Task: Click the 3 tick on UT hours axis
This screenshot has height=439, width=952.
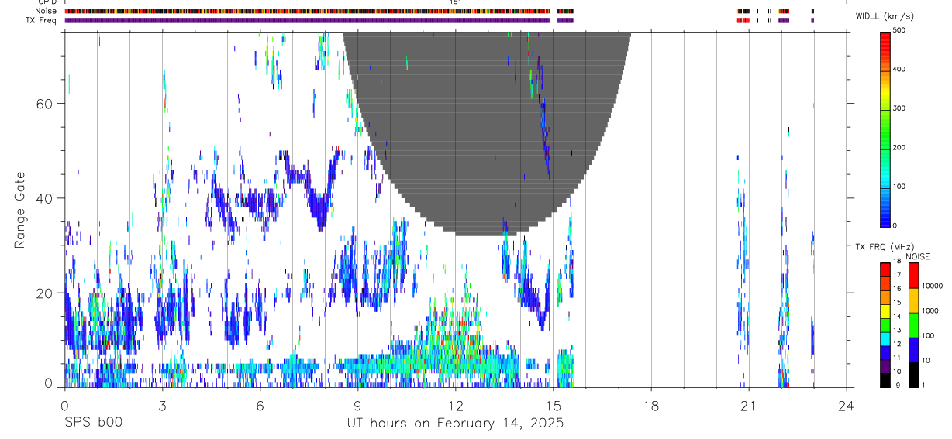Action: [162, 404]
